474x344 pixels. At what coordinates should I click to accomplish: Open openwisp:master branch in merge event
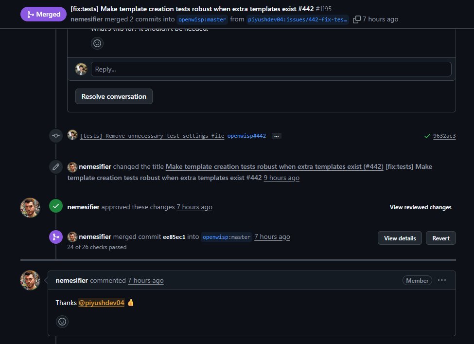[x=227, y=237]
